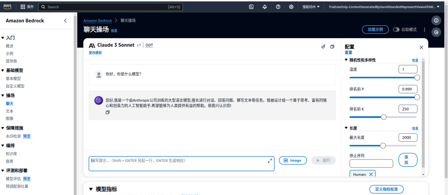Open the help question mark icon
448x195 pixels.
point(278,7)
